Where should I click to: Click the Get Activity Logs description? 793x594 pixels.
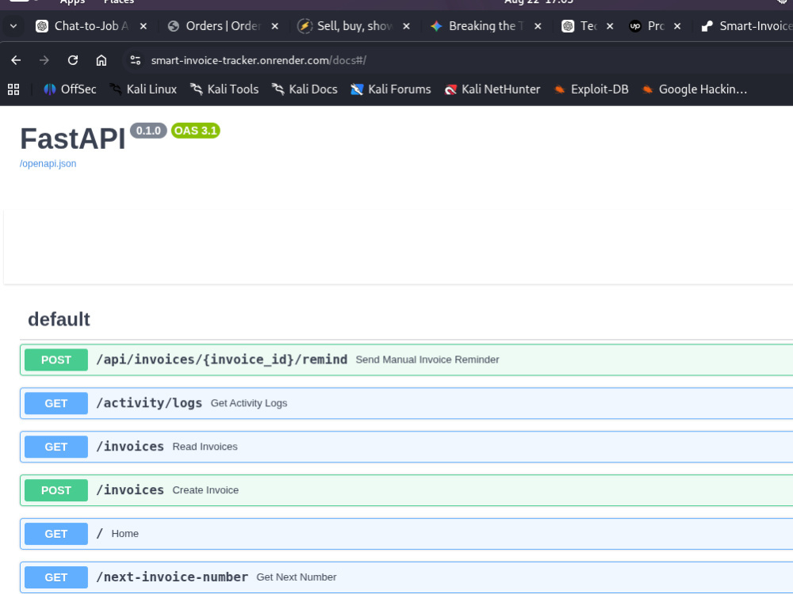pyautogui.click(x=249, y=403)
